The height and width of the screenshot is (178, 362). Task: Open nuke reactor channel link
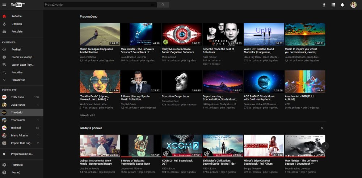(x=210, y=57)
